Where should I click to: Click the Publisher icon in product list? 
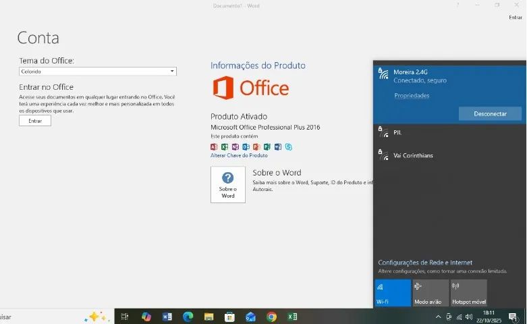tap(267, 147)
